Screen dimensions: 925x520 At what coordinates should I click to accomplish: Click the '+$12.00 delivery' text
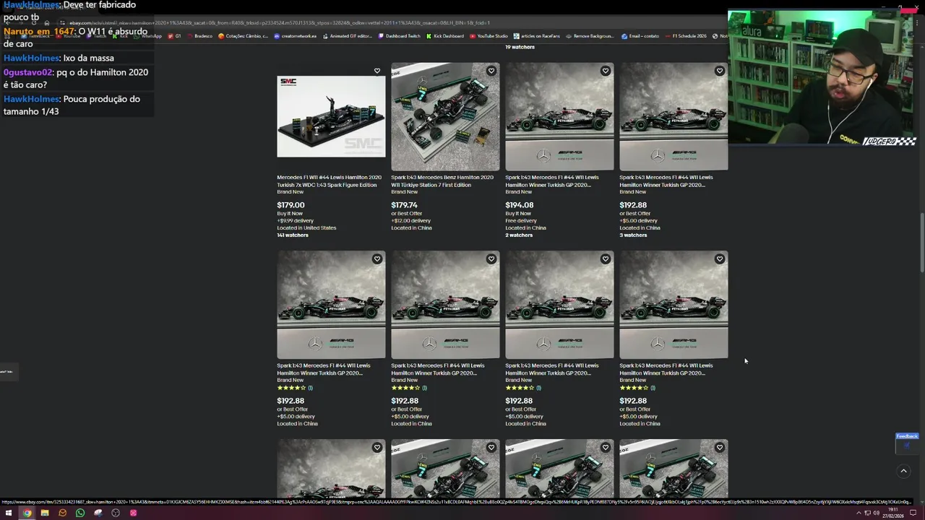(411, 221)
